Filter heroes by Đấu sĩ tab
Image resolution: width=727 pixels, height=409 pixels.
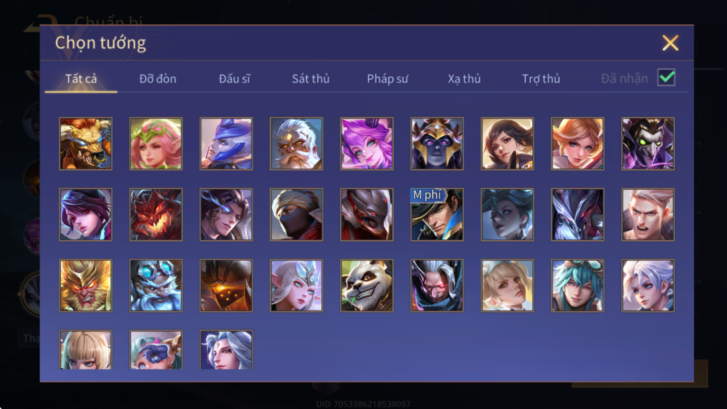(x=234, y=79)
